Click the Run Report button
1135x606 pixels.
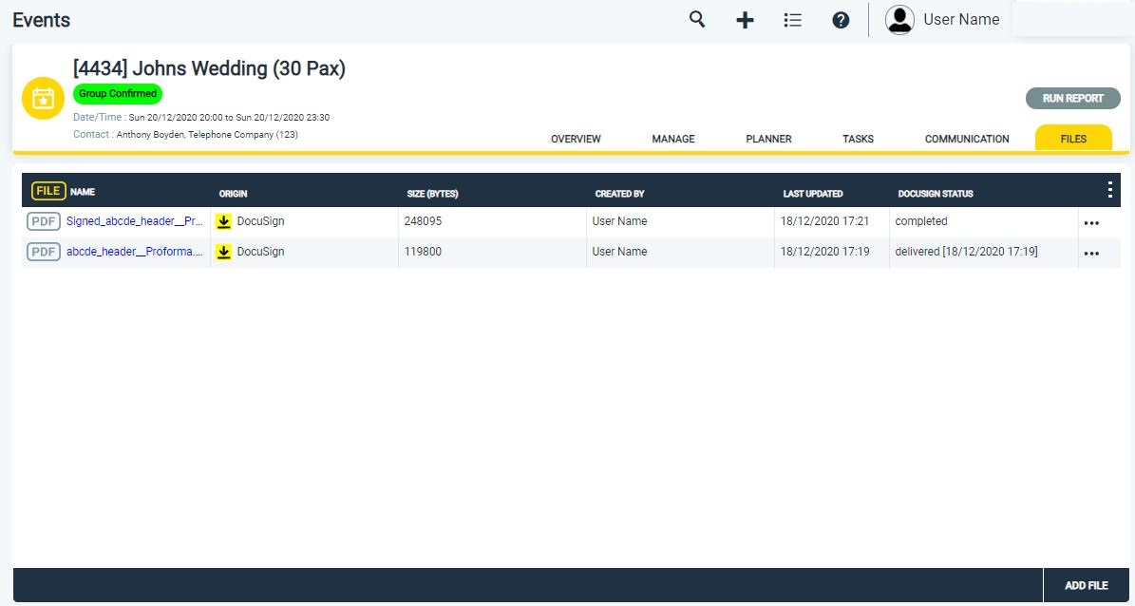coord(1072,99)
